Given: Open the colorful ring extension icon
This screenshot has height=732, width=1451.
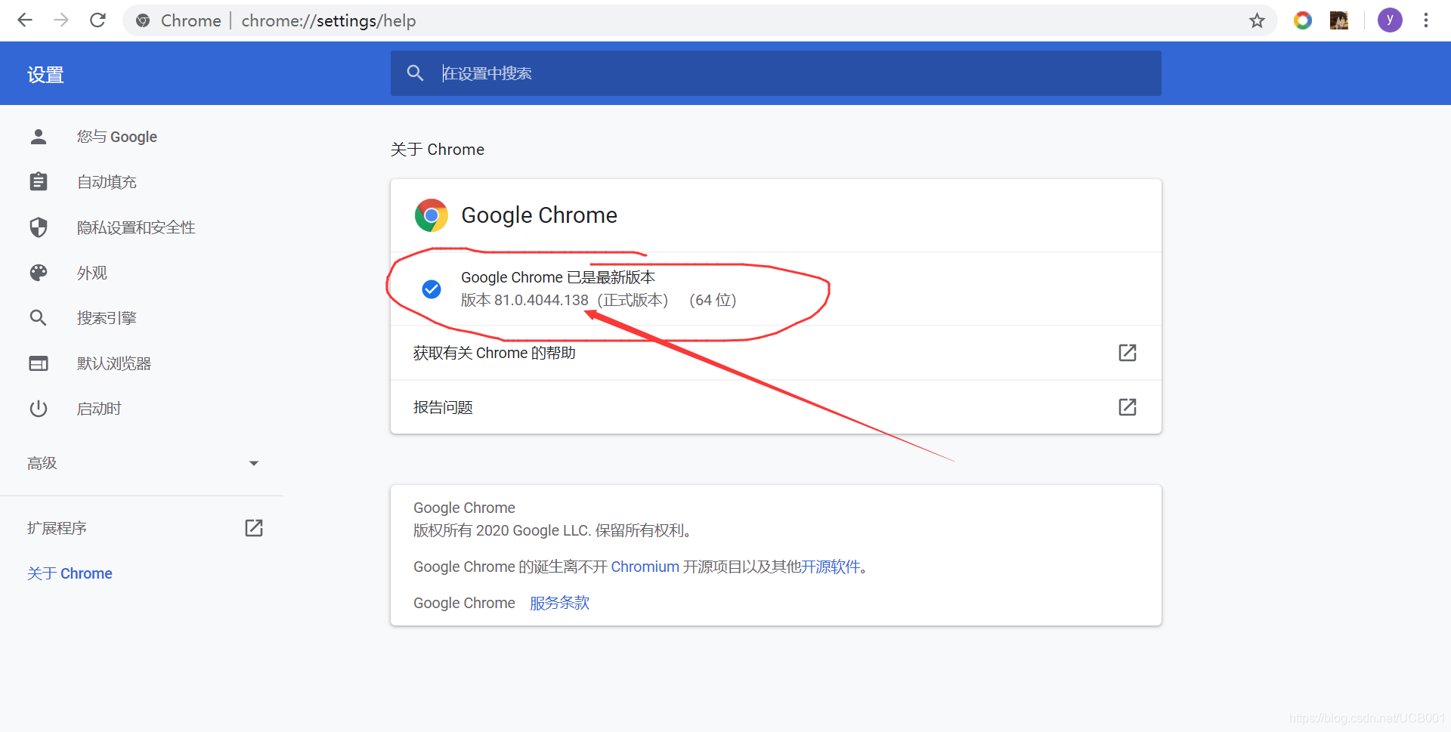Looking at the screenshot, I should pyautogui.click(x=1302, y=20).
